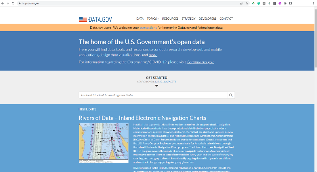Open the Developers nav item
The height and width of the screenshot is (172, 317).
207,19
